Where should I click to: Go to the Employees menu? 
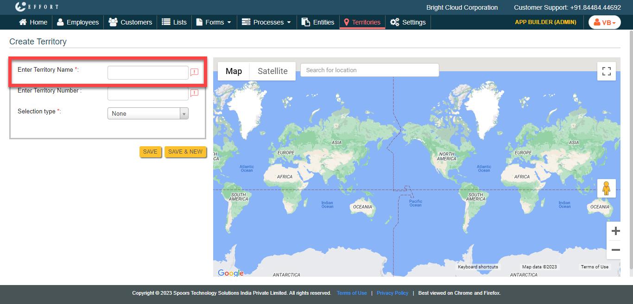(77, 22)
